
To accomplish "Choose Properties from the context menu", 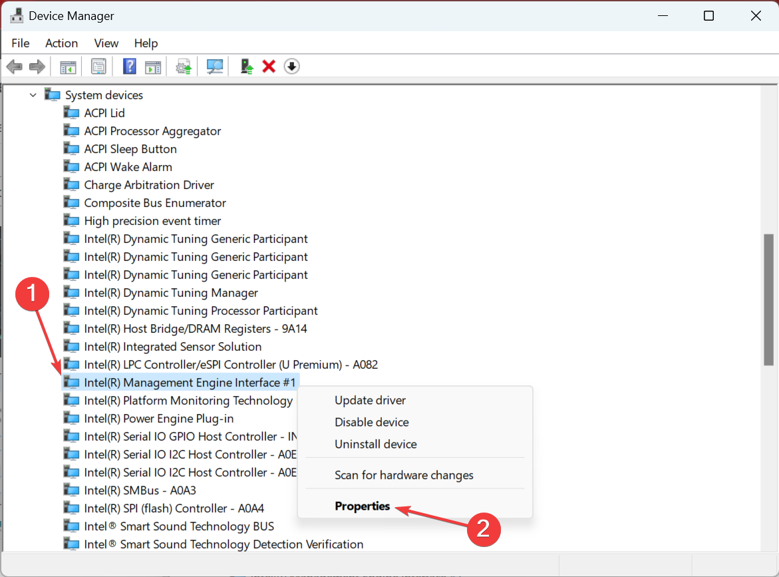I will (415, 506).
